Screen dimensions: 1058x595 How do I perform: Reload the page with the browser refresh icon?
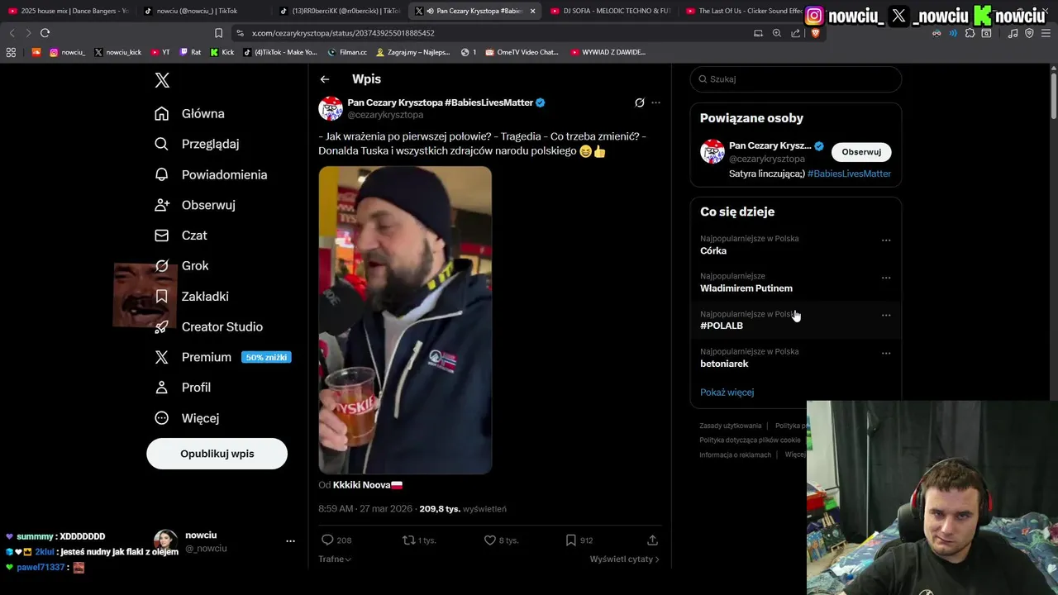(45, 33)
